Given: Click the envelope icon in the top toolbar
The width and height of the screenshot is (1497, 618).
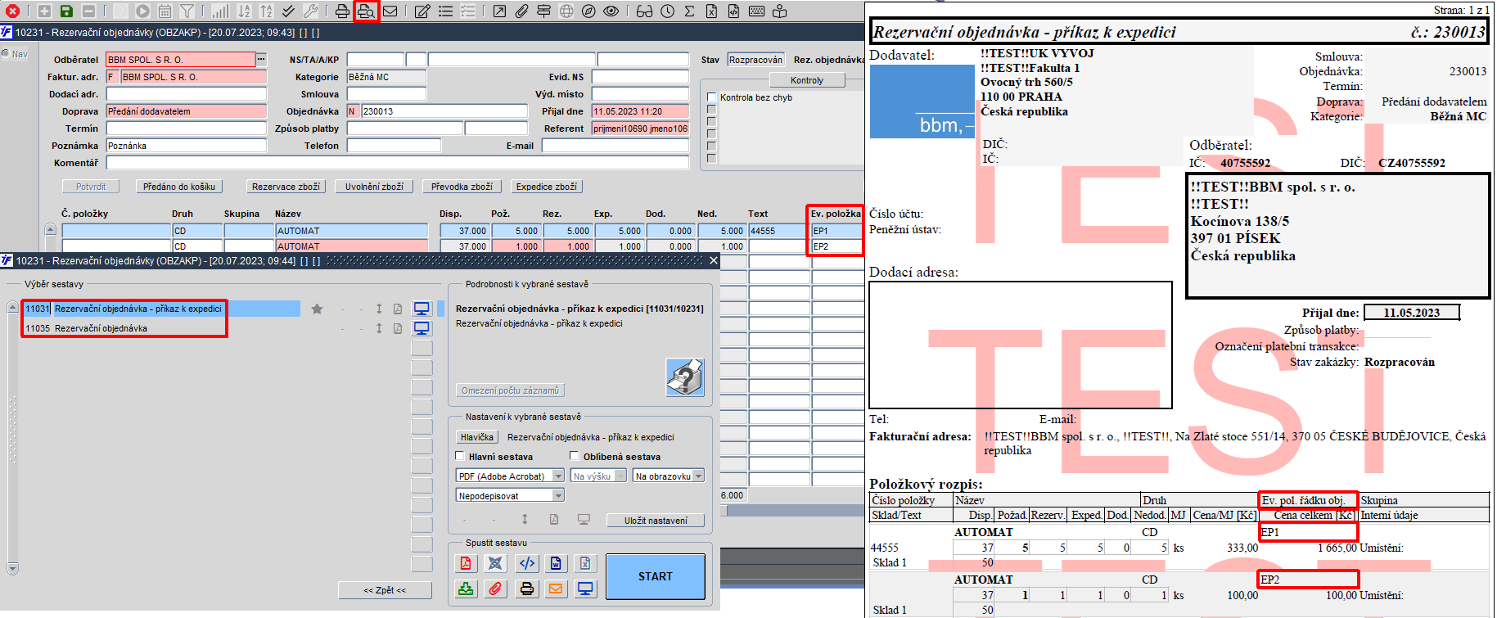Looking at the screenshot, I should point(390,11).
